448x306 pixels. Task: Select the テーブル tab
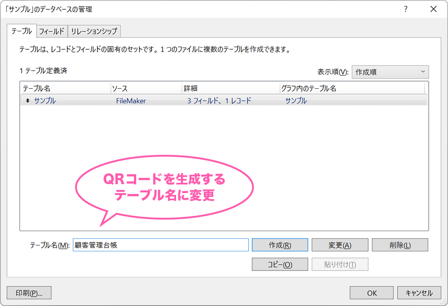(x=22, y=31)
